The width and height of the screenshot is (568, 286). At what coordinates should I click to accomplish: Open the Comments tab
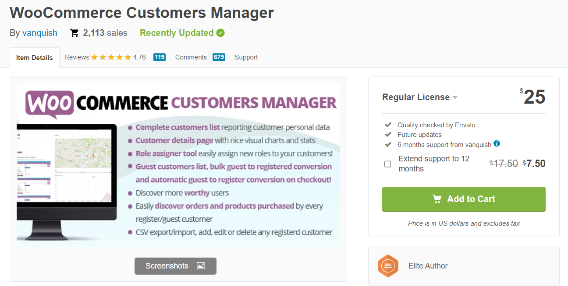coord(191,57)
